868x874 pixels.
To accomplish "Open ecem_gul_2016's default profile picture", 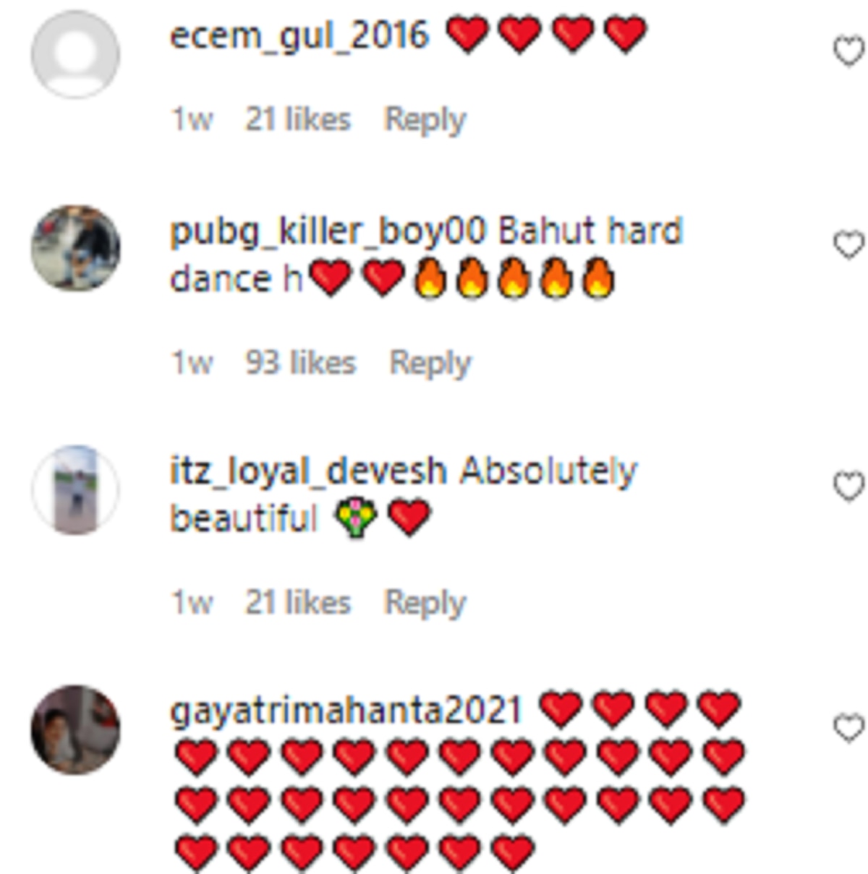I will [x=75, y=54].
